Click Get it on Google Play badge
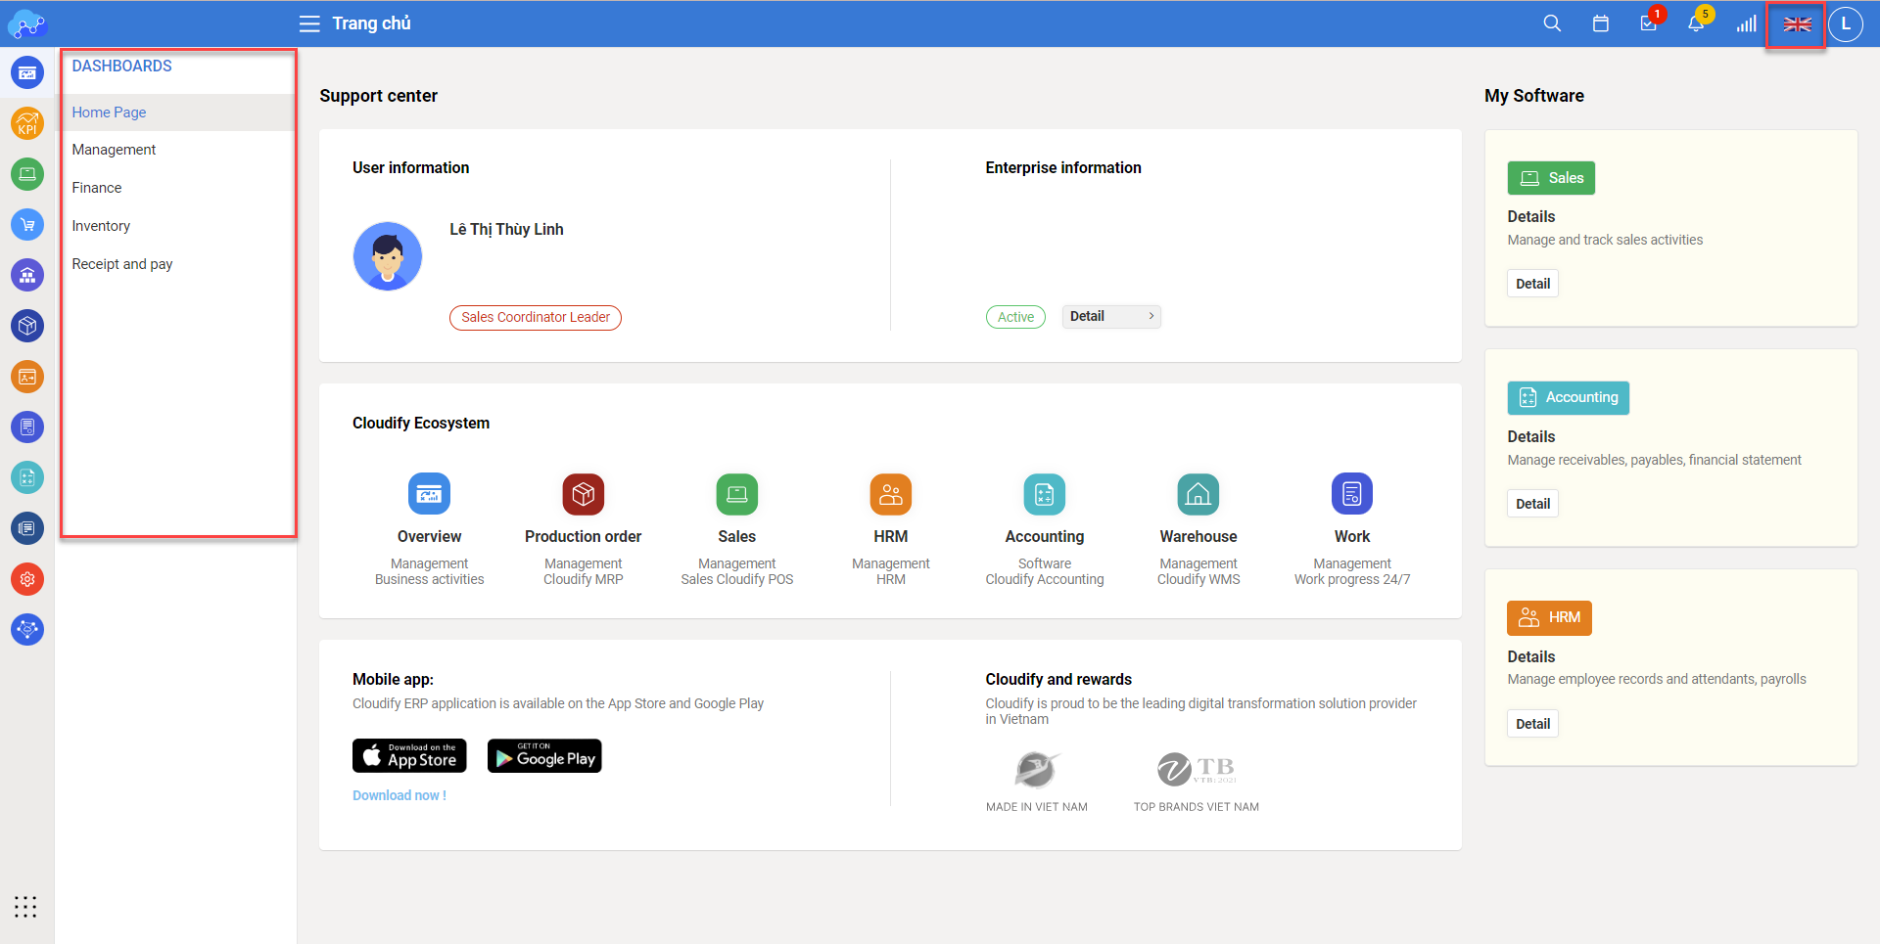 (544, 756)
